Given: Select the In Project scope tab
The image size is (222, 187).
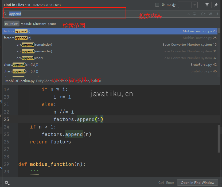Looking at the screenshot, I should (12, 24).
